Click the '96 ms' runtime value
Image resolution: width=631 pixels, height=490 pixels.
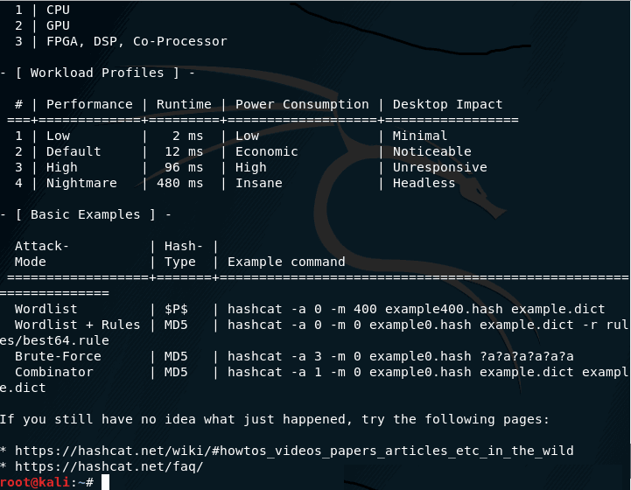tap(184, 167)
